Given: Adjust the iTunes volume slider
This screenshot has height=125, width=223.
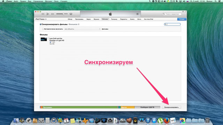Looking at the screenshot, I should coord(62,14).
